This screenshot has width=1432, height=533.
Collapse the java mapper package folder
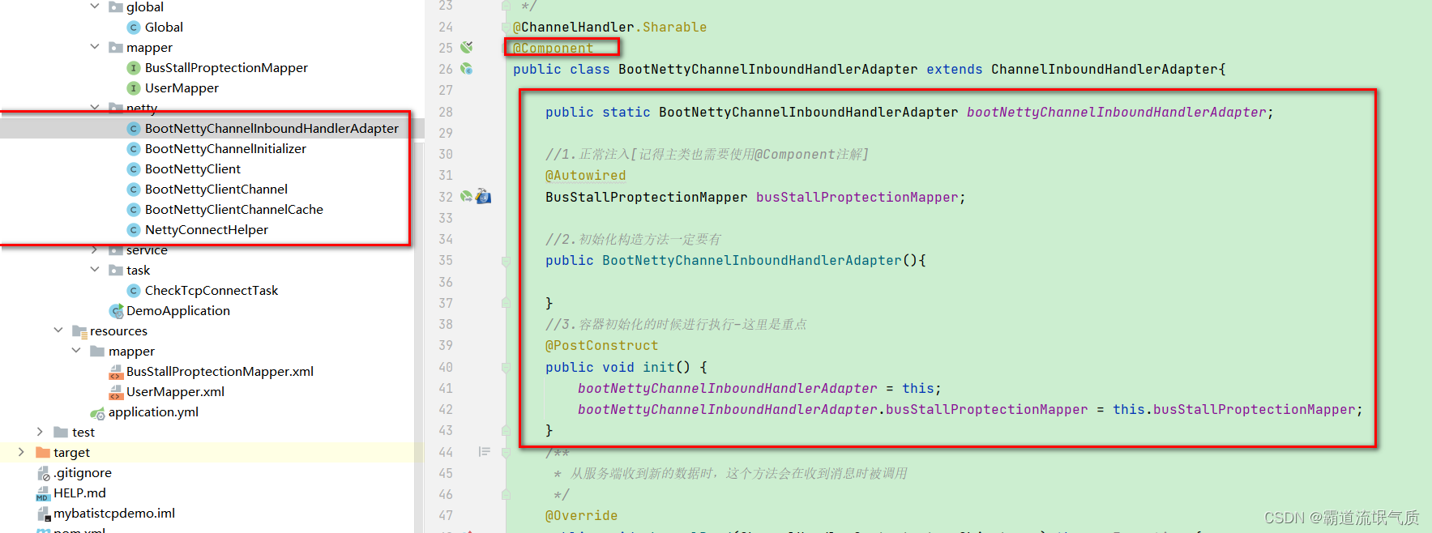click(x=95, y=47)
